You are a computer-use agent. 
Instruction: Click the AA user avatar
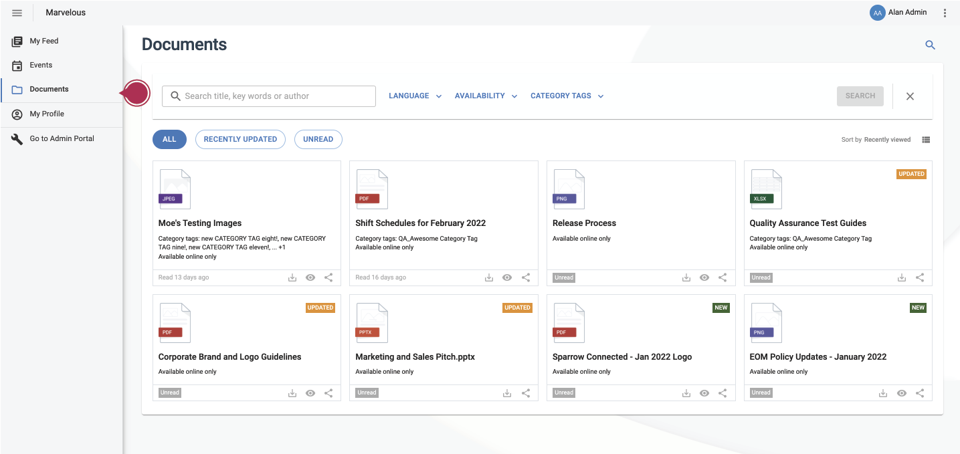point(877,13)
